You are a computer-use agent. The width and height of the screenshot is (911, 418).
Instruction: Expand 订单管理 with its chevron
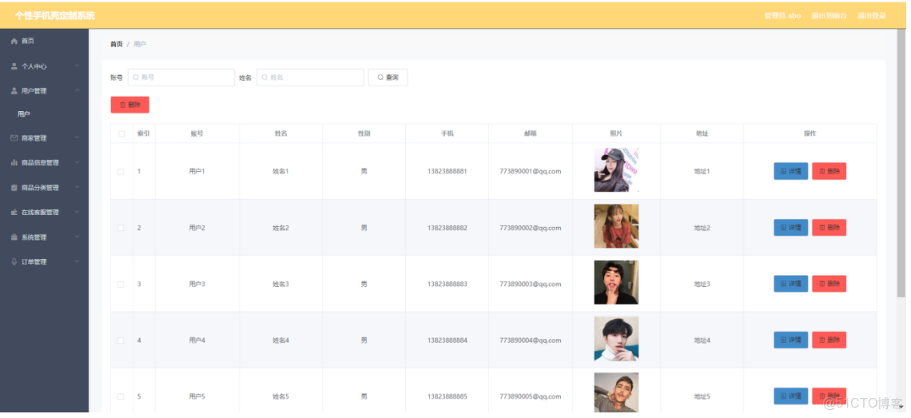pos(78,261)
